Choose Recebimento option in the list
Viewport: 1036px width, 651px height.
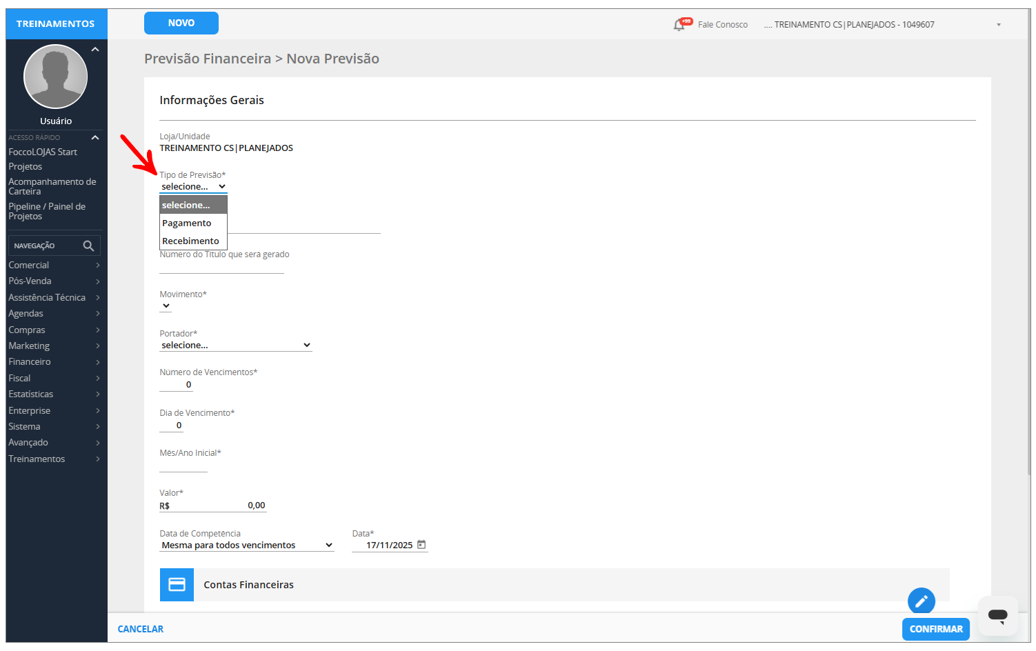(191, 241)
